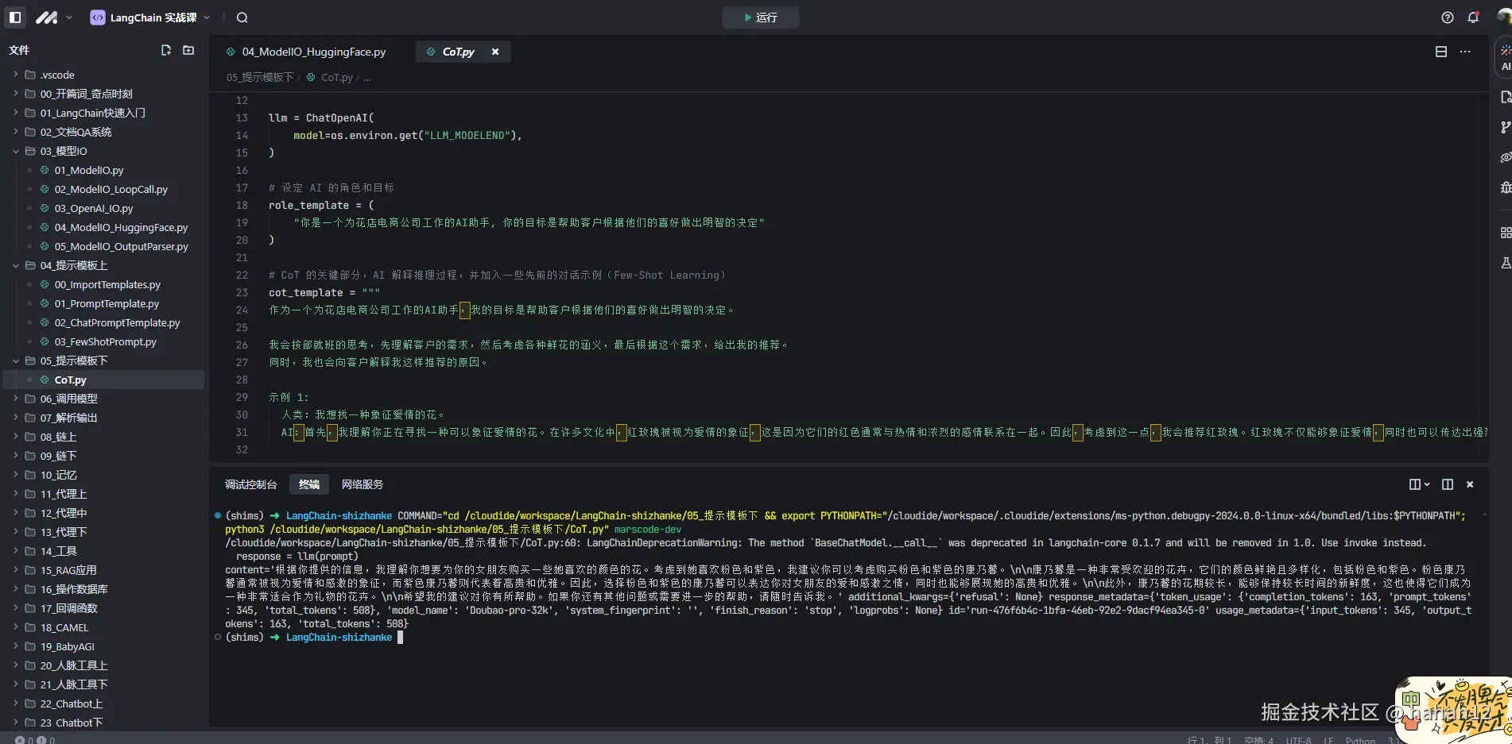Open 04_ModelIO_HuggingFace.py in file tree

point(103,227)
